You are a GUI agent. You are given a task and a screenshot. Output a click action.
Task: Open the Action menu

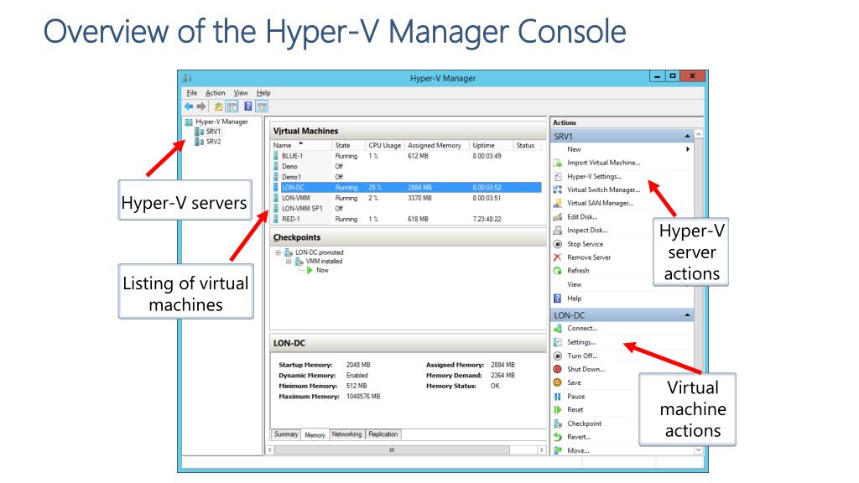click(x=216, y=93)
